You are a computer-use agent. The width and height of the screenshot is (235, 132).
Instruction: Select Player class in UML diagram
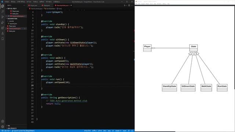(x=147, y=48)
